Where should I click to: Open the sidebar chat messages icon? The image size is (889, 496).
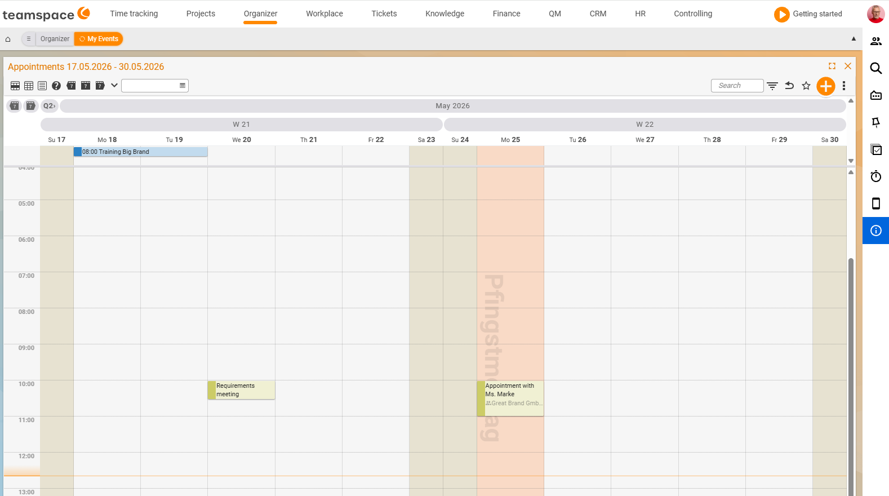coord(876,95)
